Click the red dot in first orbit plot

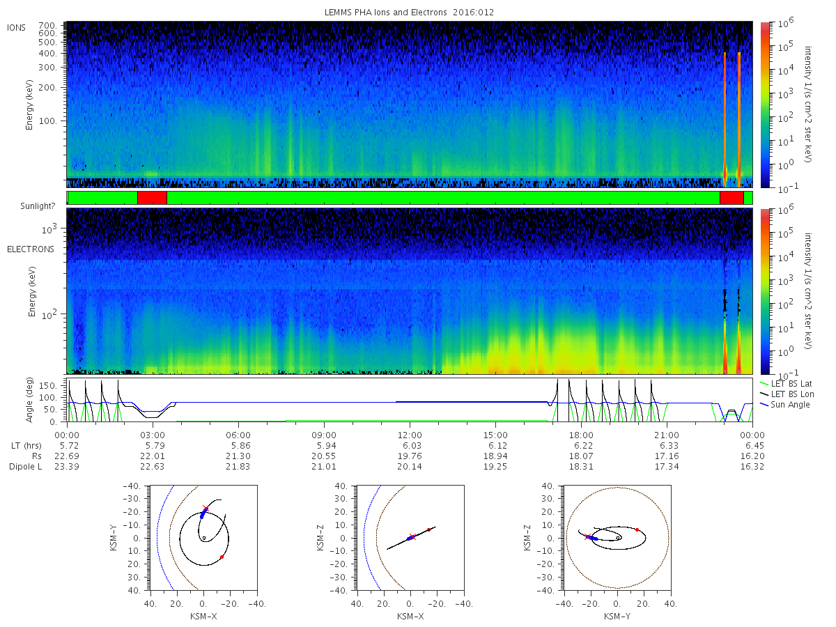tap(222, 557)
